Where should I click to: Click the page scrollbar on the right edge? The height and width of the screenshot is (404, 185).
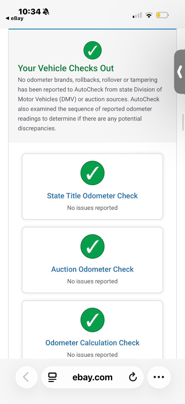(183, 122)
